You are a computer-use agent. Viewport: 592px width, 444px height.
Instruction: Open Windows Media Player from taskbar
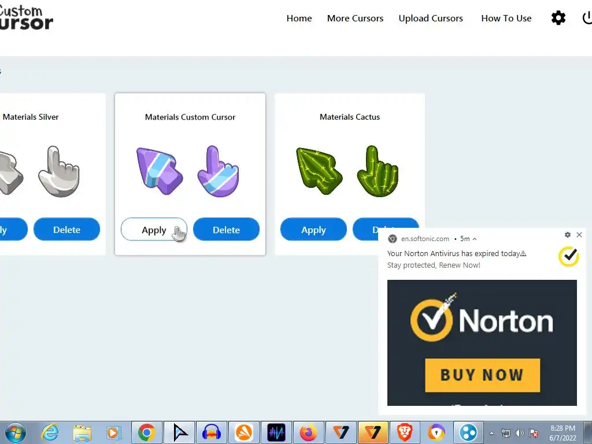(x=113, y=432)
